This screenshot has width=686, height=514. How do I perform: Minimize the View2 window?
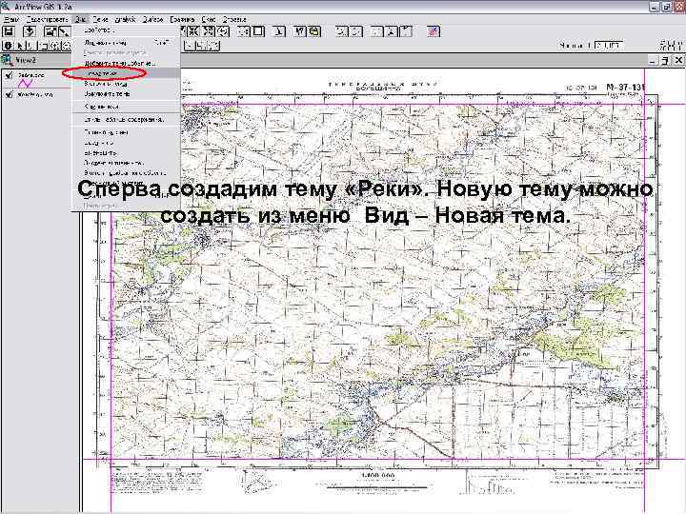tap(654, 60)
